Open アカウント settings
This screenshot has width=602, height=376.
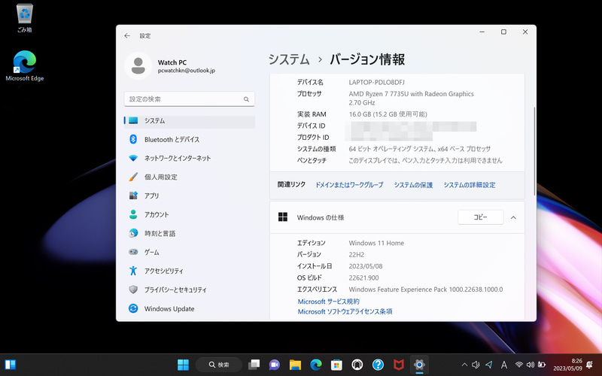(x=190, y=214)
